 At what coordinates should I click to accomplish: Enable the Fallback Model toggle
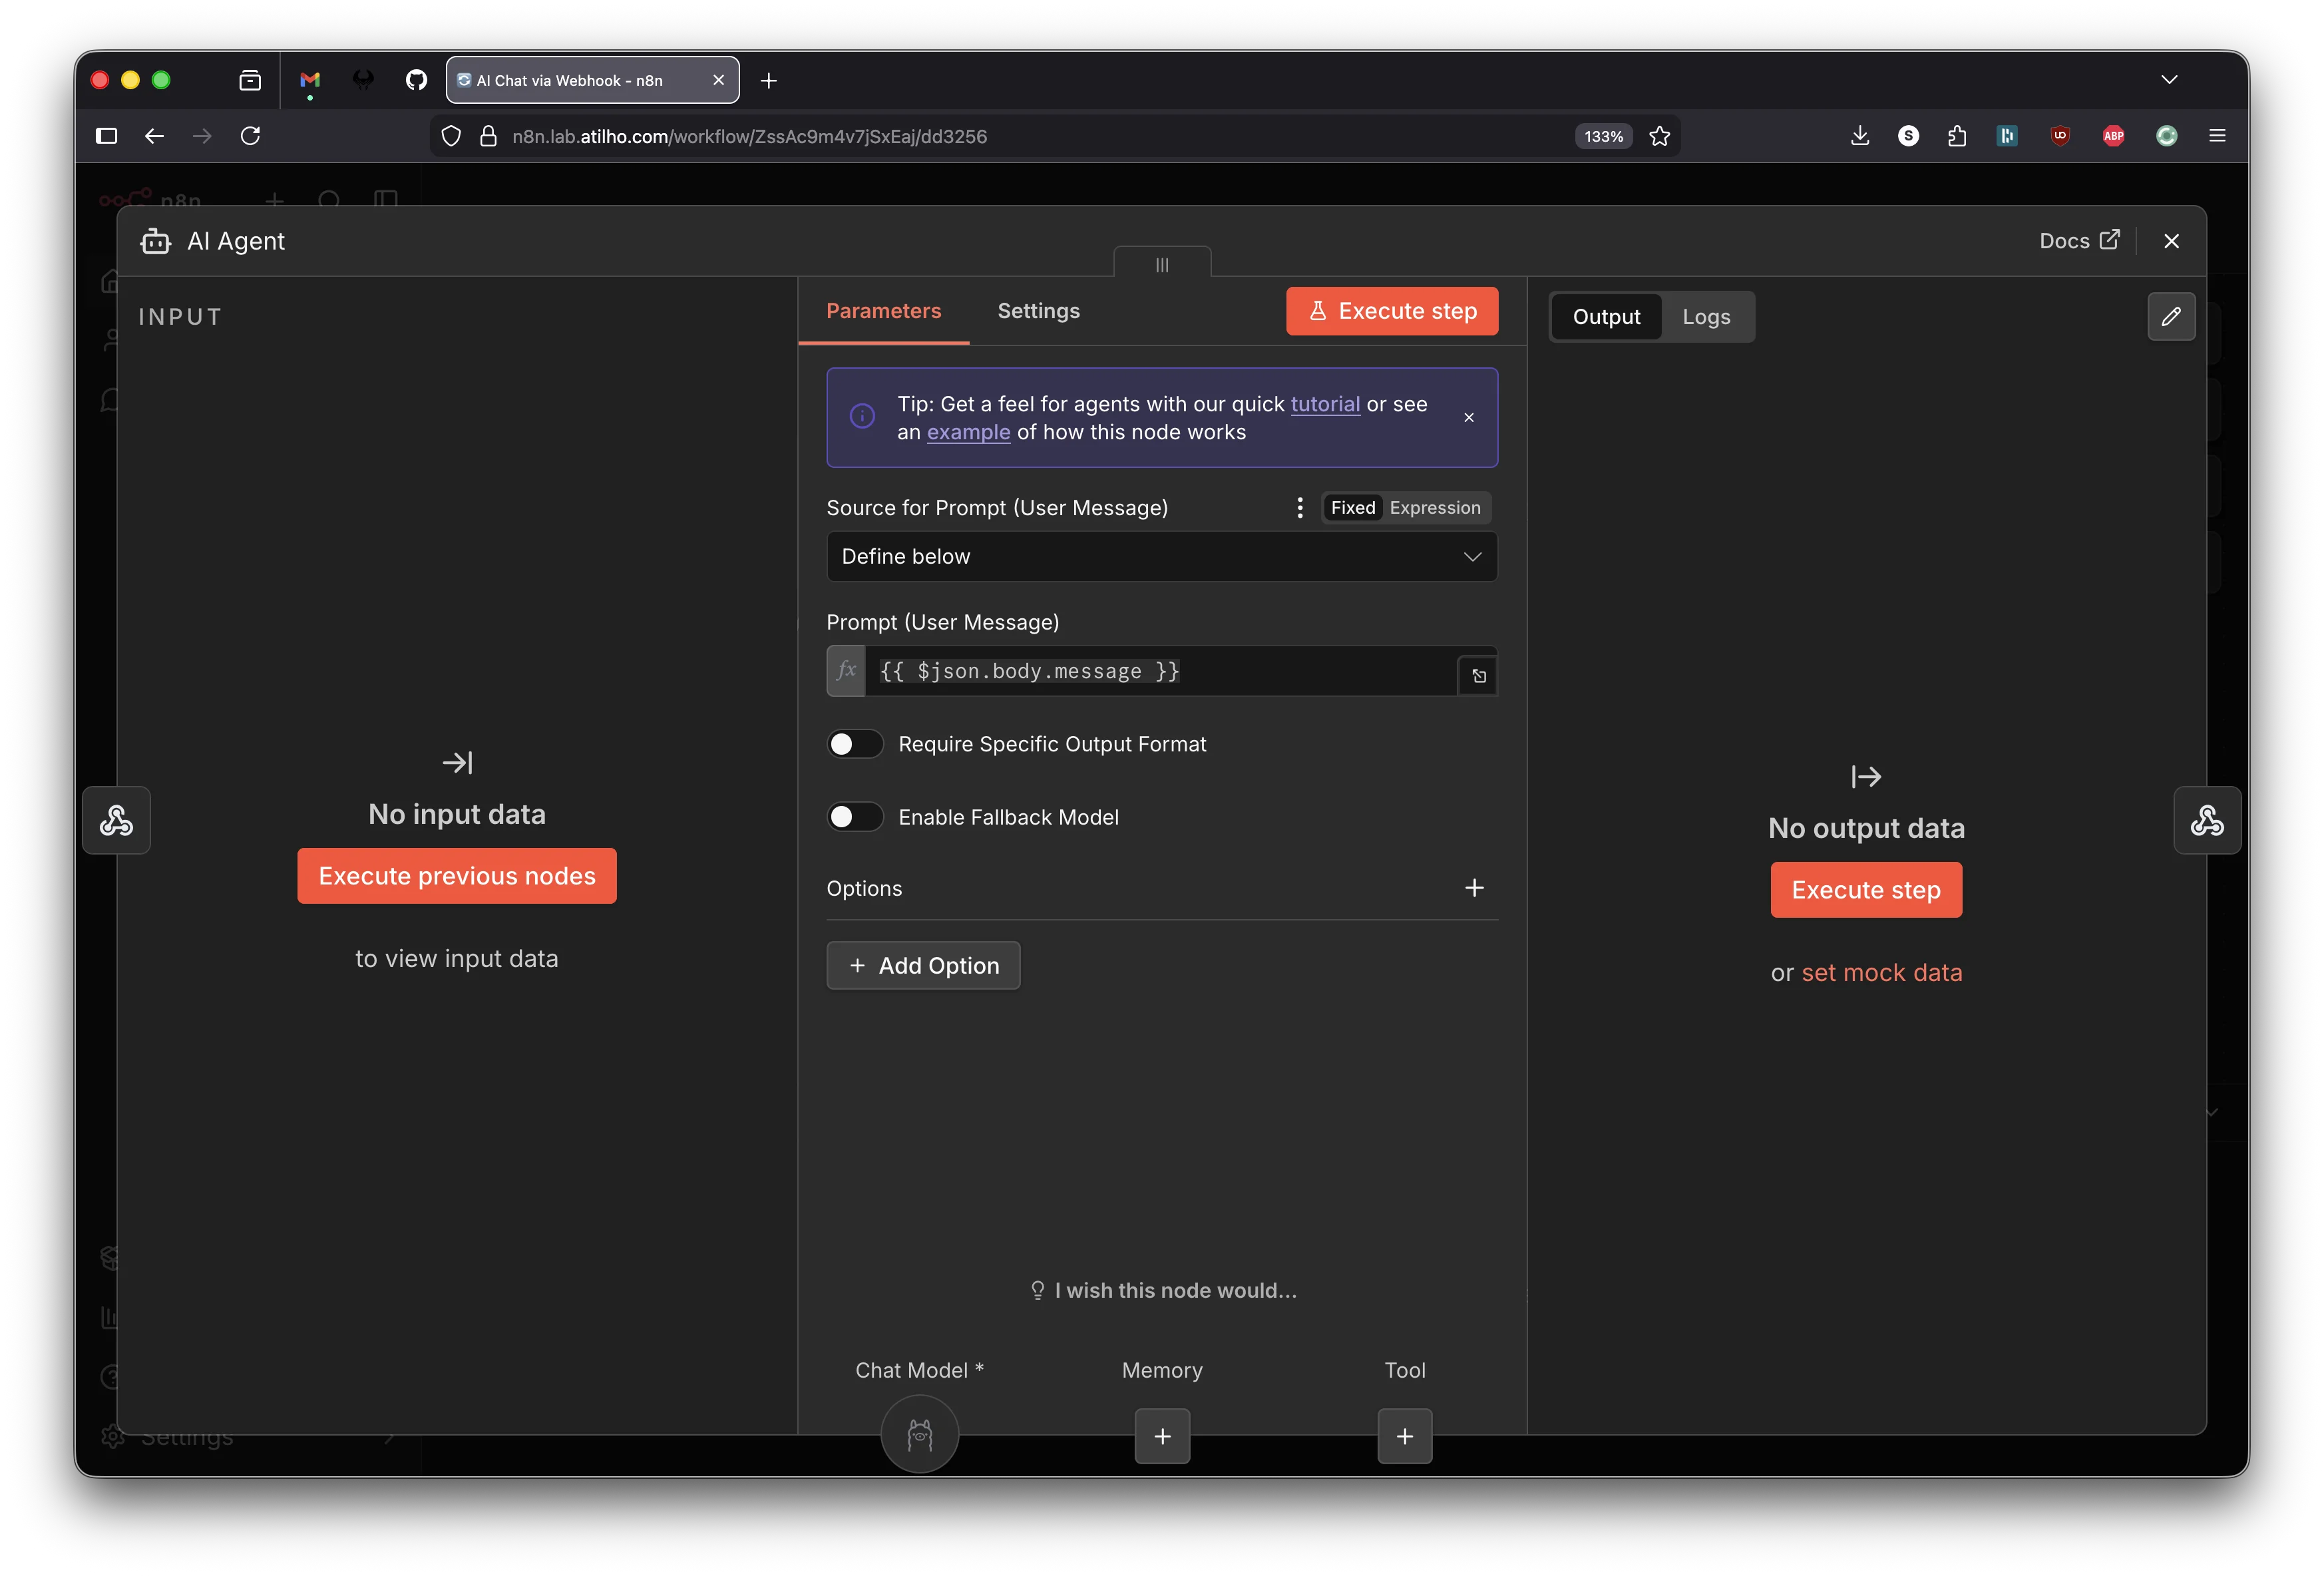tap(855, 817)
